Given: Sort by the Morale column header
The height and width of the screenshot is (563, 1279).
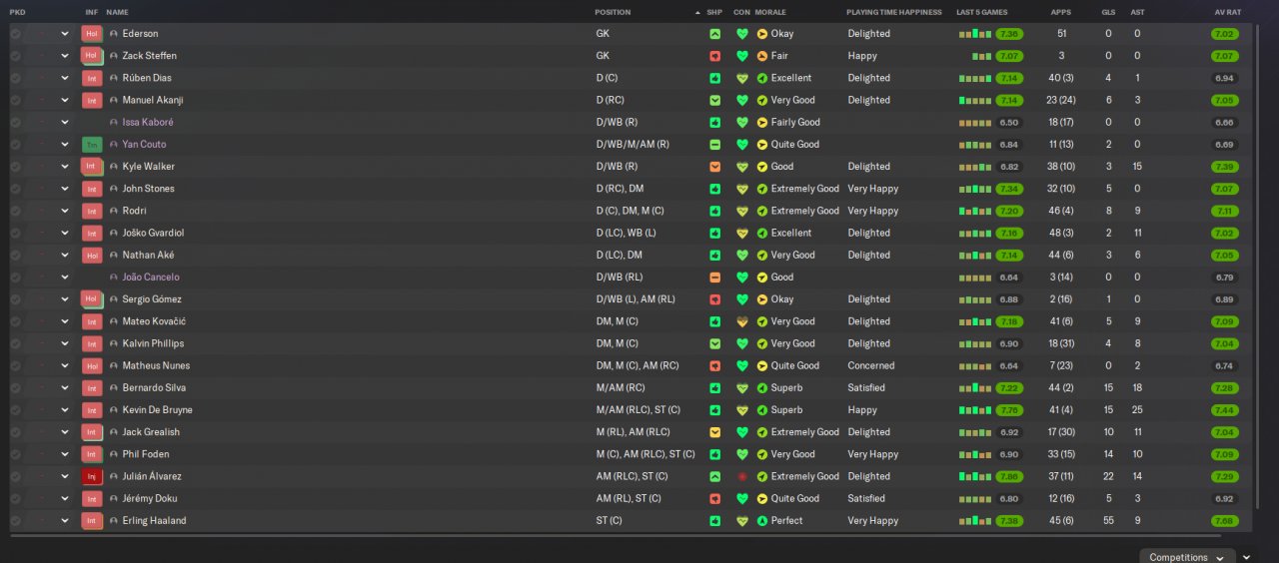Looking at the screenshot, I should [770, 12].
